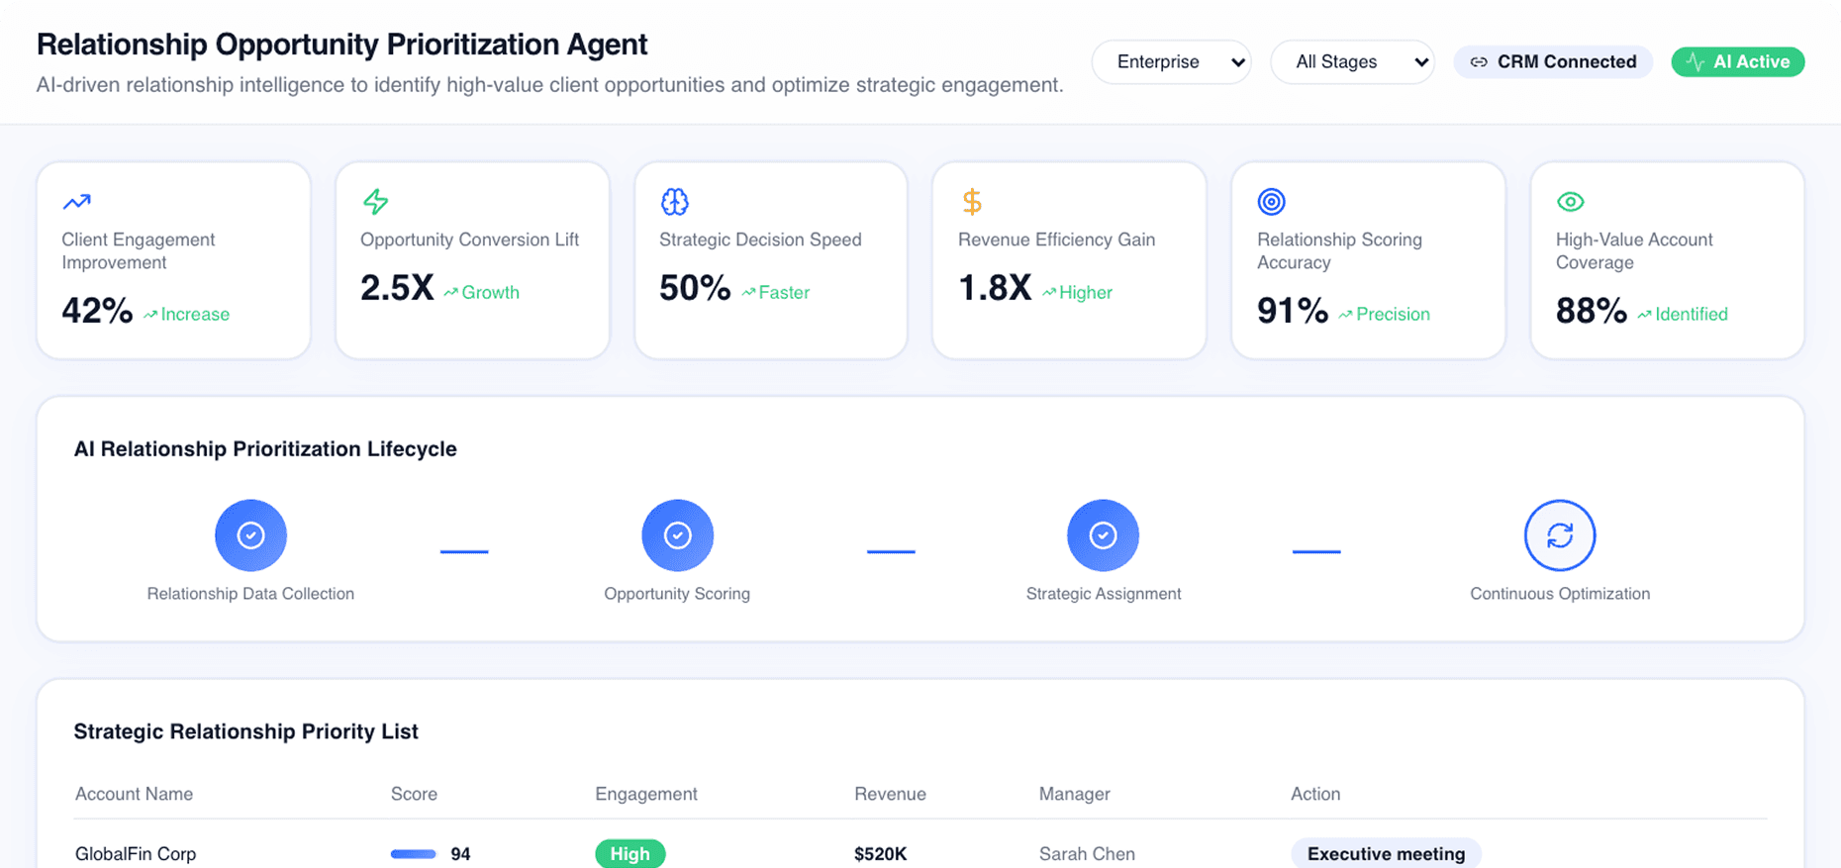The height and width of the screenshot is (868, 1841).
Task: Click the High engagement badge for GlobalFin Corp
Action: point(630,853)
